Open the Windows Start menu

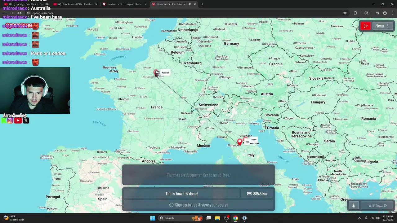coord(153,218)
